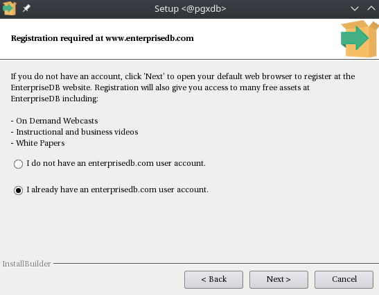The width and height of the screenshot is (379, 295).
Task: Click the InstallBuilder label near the bottom
Action: pos(26,264)
